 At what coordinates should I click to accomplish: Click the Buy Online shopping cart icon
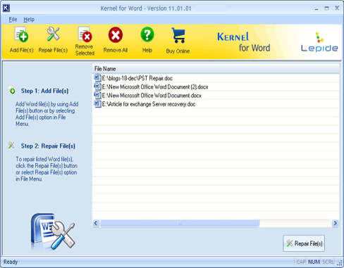(178, 35)
